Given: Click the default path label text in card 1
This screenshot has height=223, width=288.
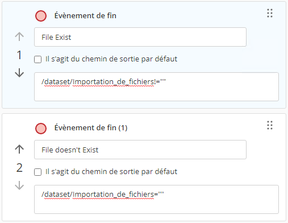Looking at the screenshot, I should tap(111, 59).
